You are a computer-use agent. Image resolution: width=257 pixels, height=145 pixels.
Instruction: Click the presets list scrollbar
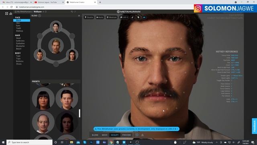click(80, 113)
